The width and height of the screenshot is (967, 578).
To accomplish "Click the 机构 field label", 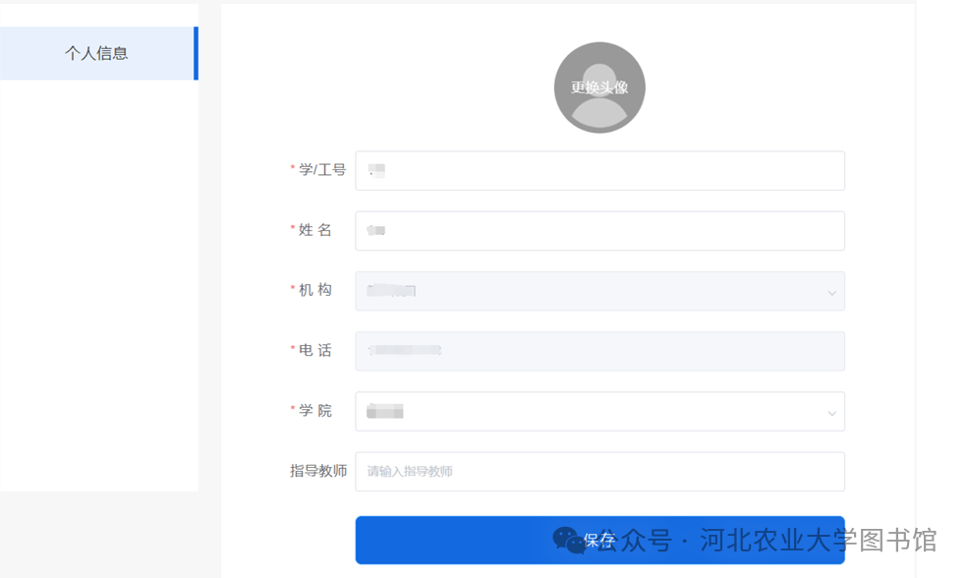I will pyautogui.click(x=315, y=290).
